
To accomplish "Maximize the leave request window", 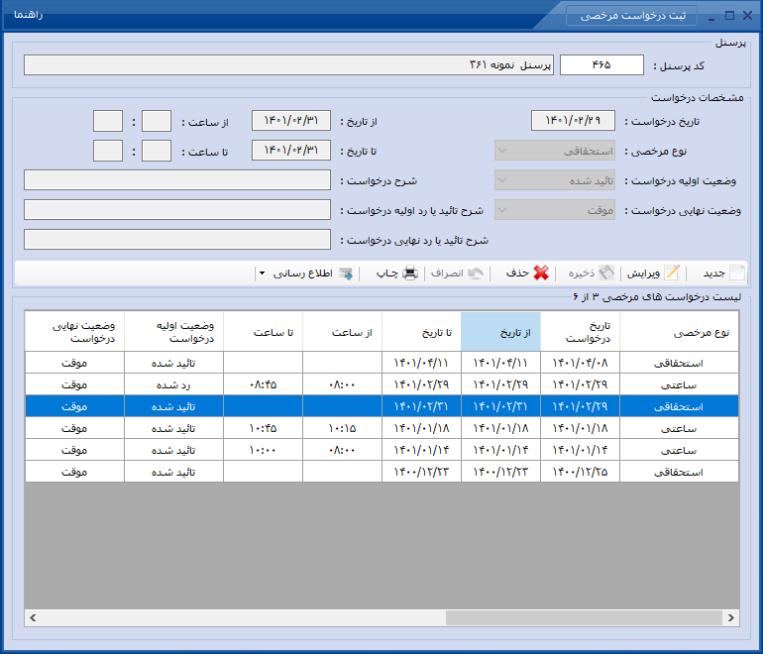I will tap(729, 16).
